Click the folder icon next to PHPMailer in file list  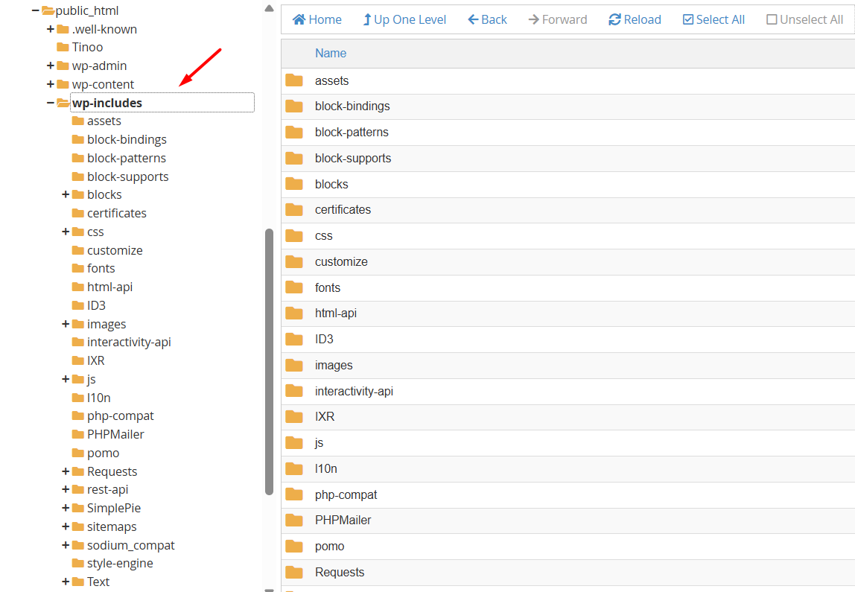coord(294,521)
